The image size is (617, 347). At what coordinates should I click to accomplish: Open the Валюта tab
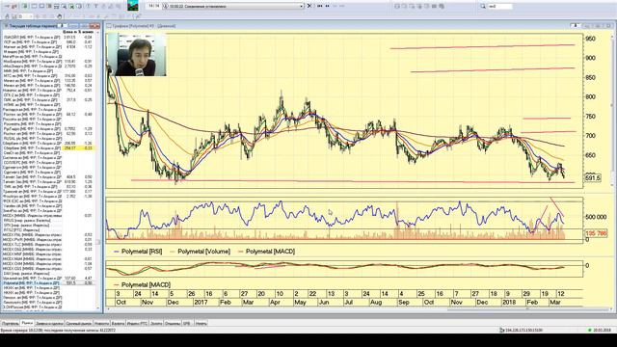pyautogui.click(x=118, y=324)
